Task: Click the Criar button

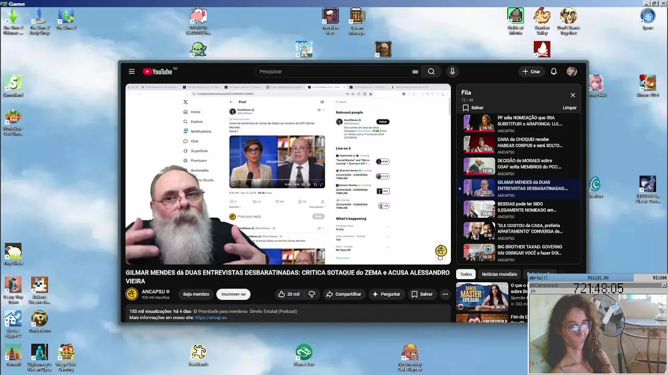Action: [531, 71]
